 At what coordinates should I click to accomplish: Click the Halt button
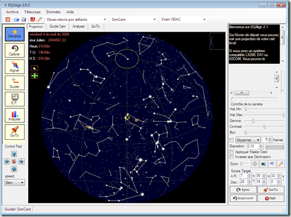[271, 198]
